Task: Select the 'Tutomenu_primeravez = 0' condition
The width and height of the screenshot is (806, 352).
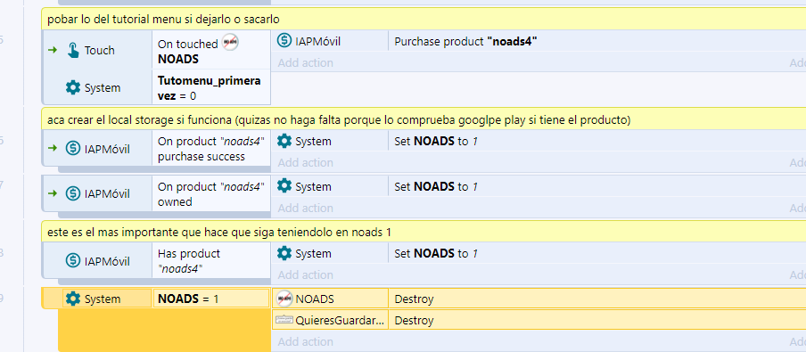Action: (211, 88)
